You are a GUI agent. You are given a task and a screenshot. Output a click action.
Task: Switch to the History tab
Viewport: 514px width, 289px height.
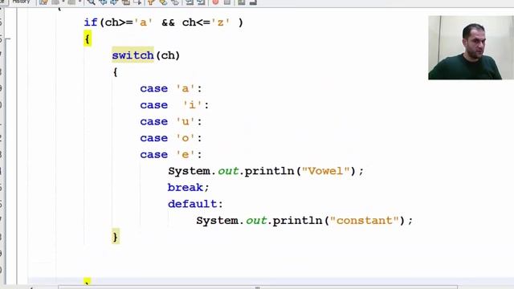coord(21,2)
